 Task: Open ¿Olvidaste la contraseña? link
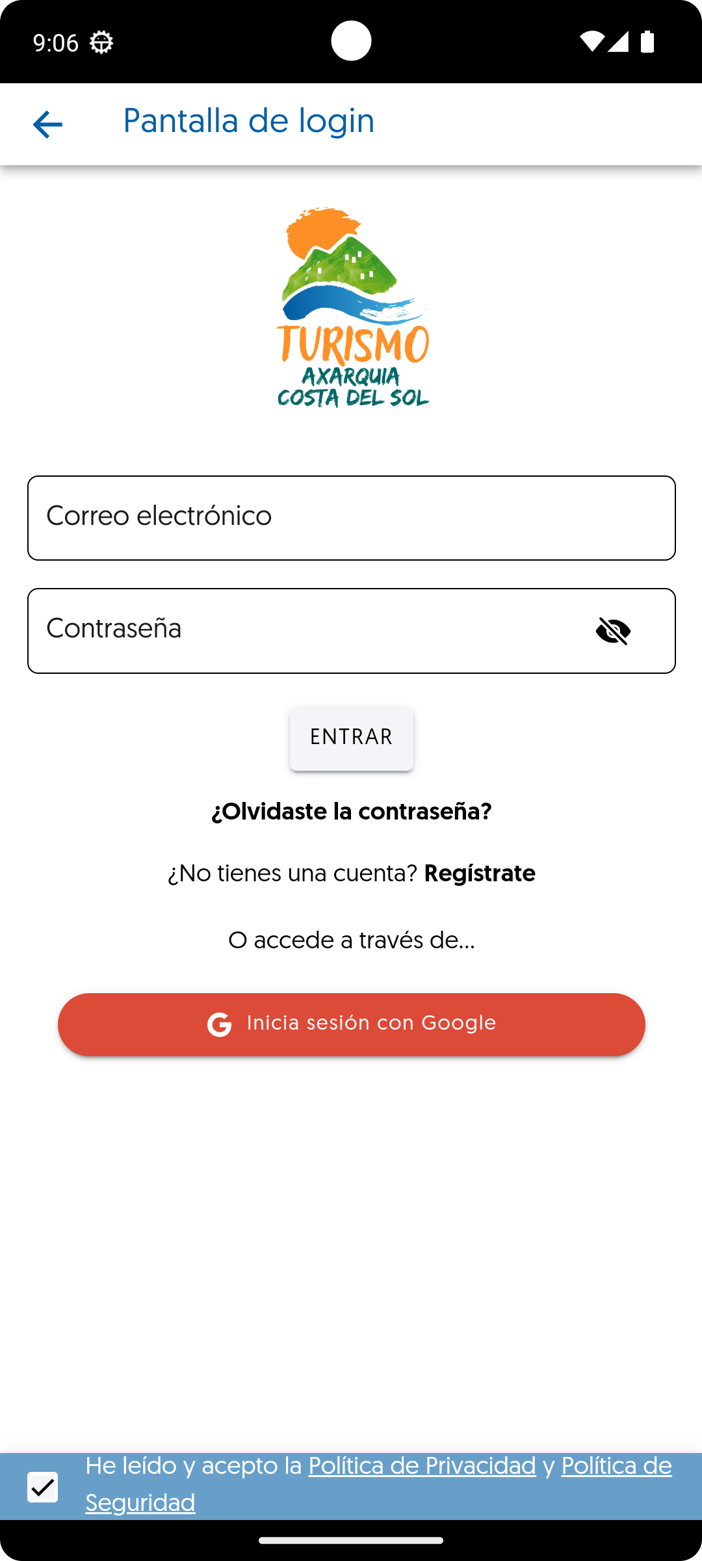click(x=352, y=812)
